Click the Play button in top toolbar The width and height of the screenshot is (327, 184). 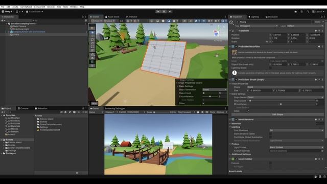point(158,12)
